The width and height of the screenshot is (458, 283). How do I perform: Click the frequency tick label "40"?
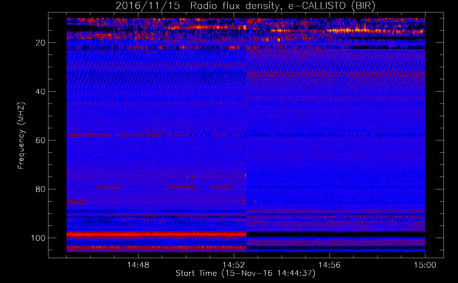tap(40, 92)
